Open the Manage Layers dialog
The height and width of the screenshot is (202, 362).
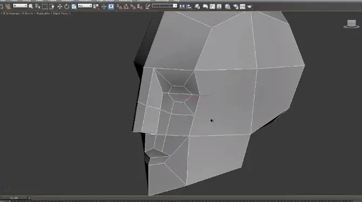pyautogui.click(x=197, y=6)
